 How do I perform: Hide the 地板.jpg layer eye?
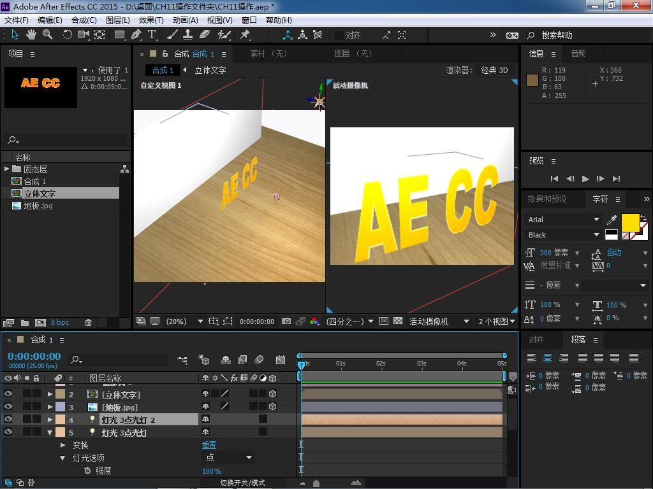coord(8,406)
